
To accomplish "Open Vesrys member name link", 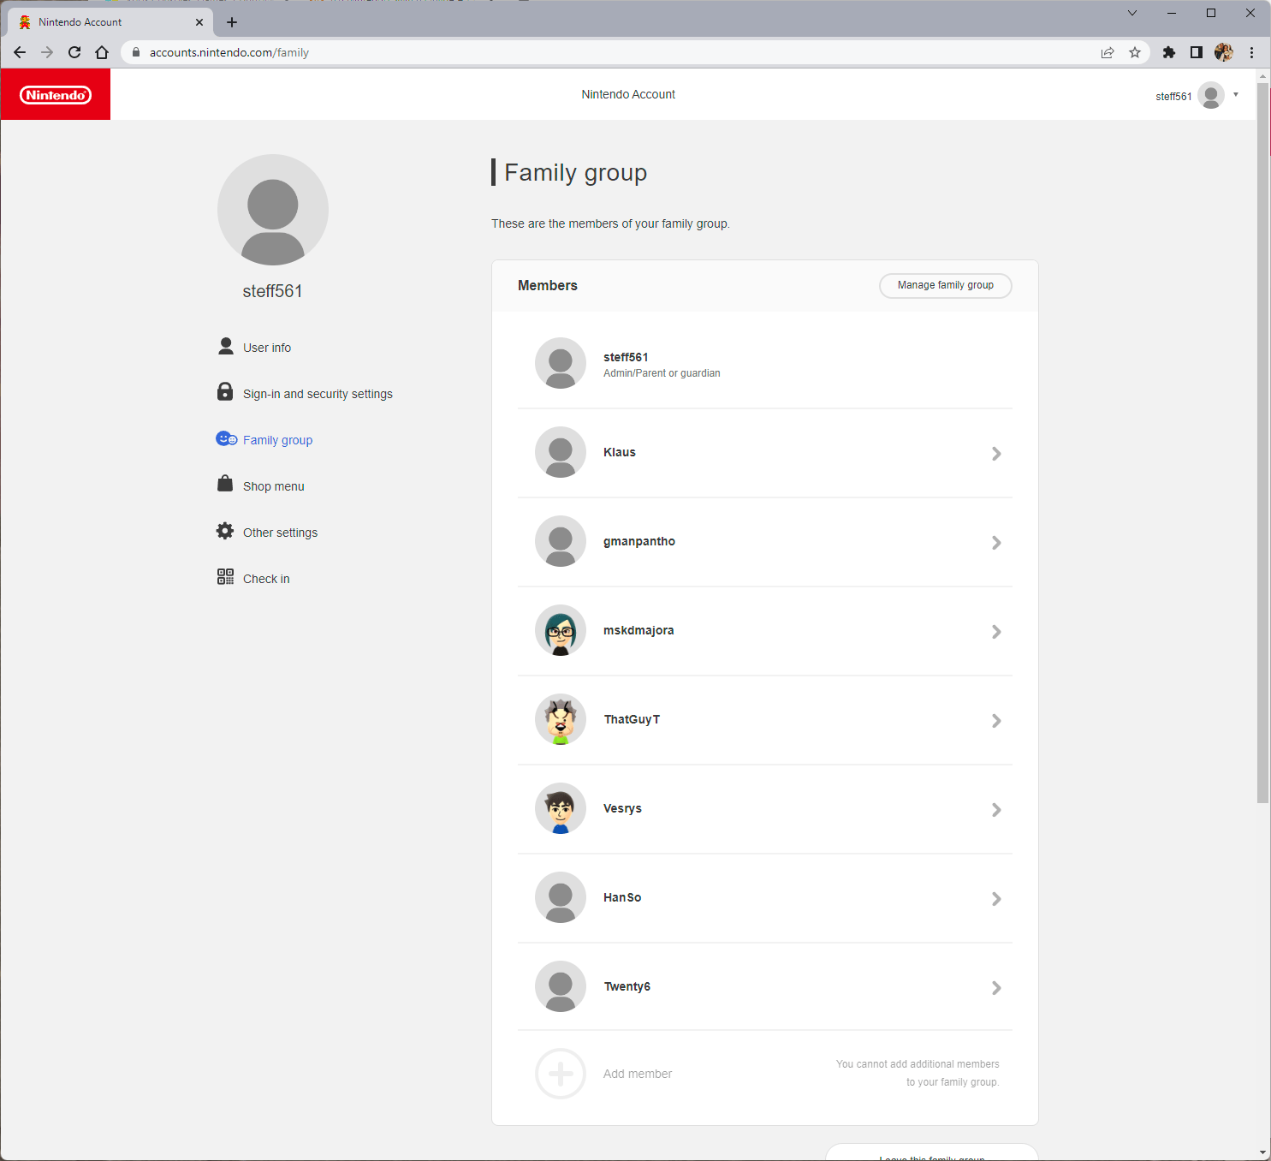I will click(x=622, y=808).
